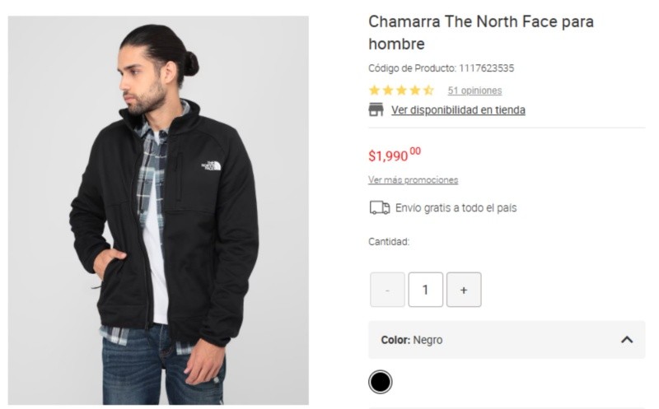
Task: Click the store icon beside availability link
Action: pyautogui.click(x=376, y=109)
